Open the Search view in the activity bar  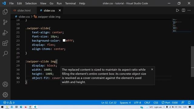click(5, 53)
